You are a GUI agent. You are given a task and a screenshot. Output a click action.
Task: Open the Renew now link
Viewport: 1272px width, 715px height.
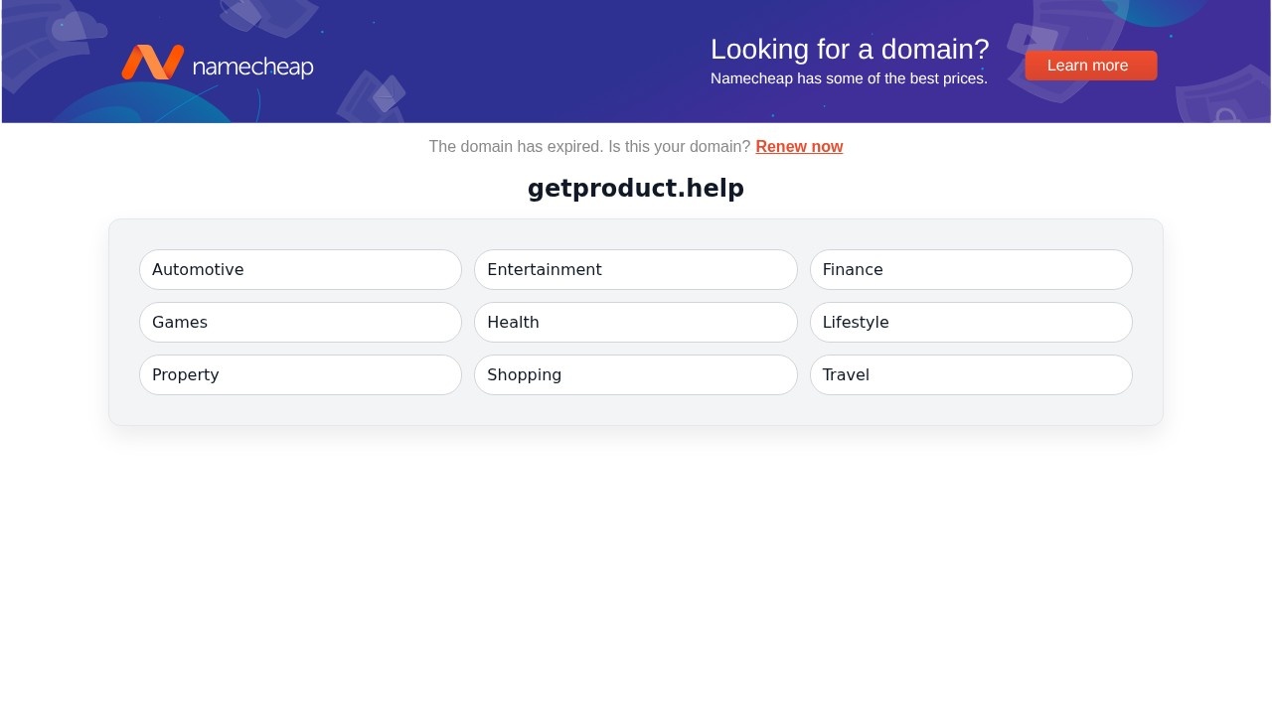tap(799, 146)
